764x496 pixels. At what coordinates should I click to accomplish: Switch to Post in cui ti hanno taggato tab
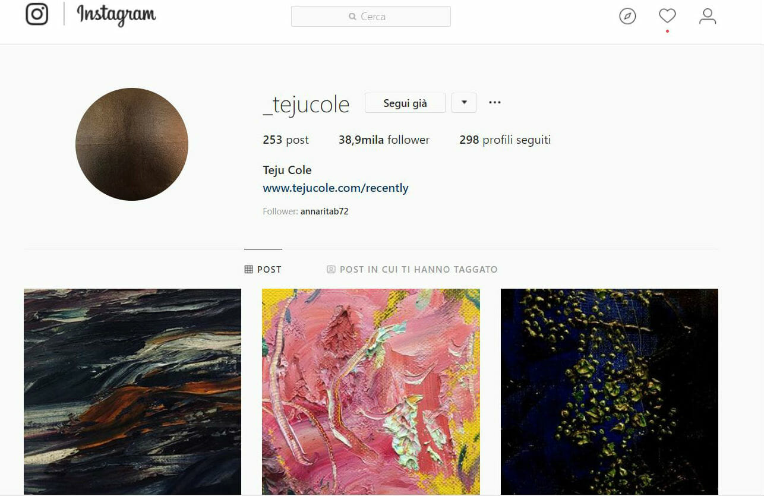(412, 269)
